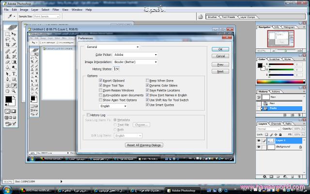Enable the History Log checkbox
The width and height of the screenshot is (310, 194).
click(x=82, y=115)
